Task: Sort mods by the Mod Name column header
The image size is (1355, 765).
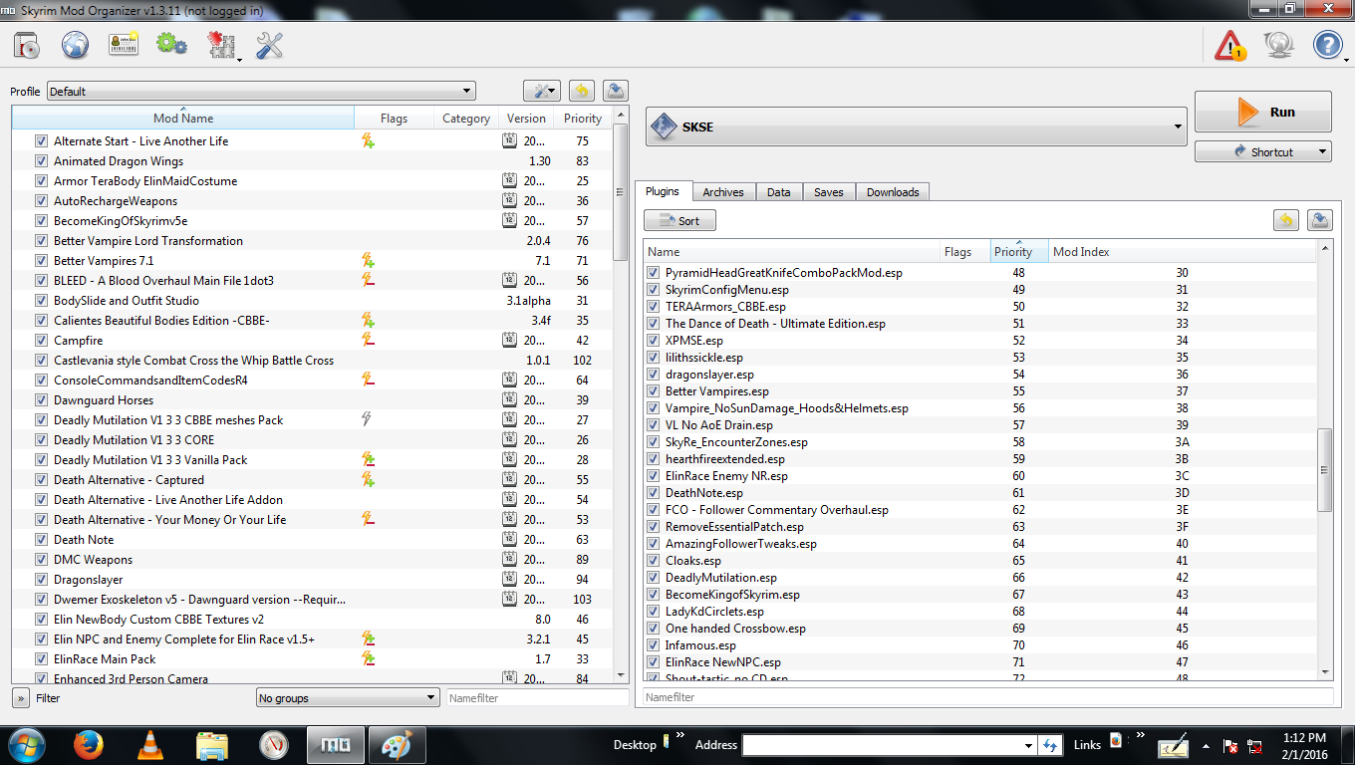Action: click(183, 118)
